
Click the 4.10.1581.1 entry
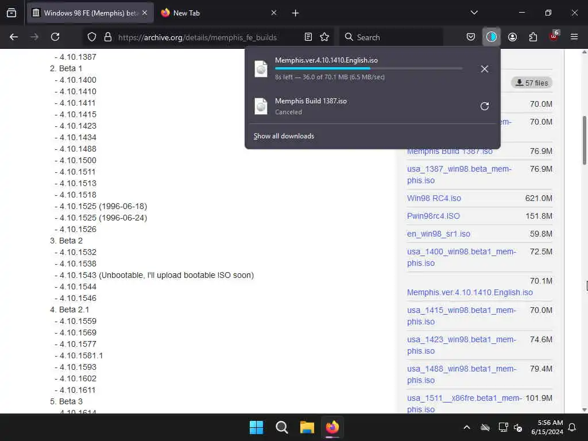[x=78, y=355]
